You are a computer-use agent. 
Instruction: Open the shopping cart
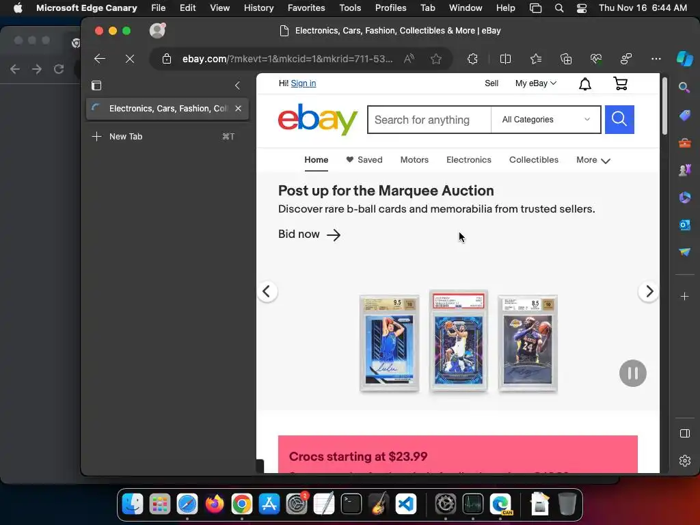[620, 83]
